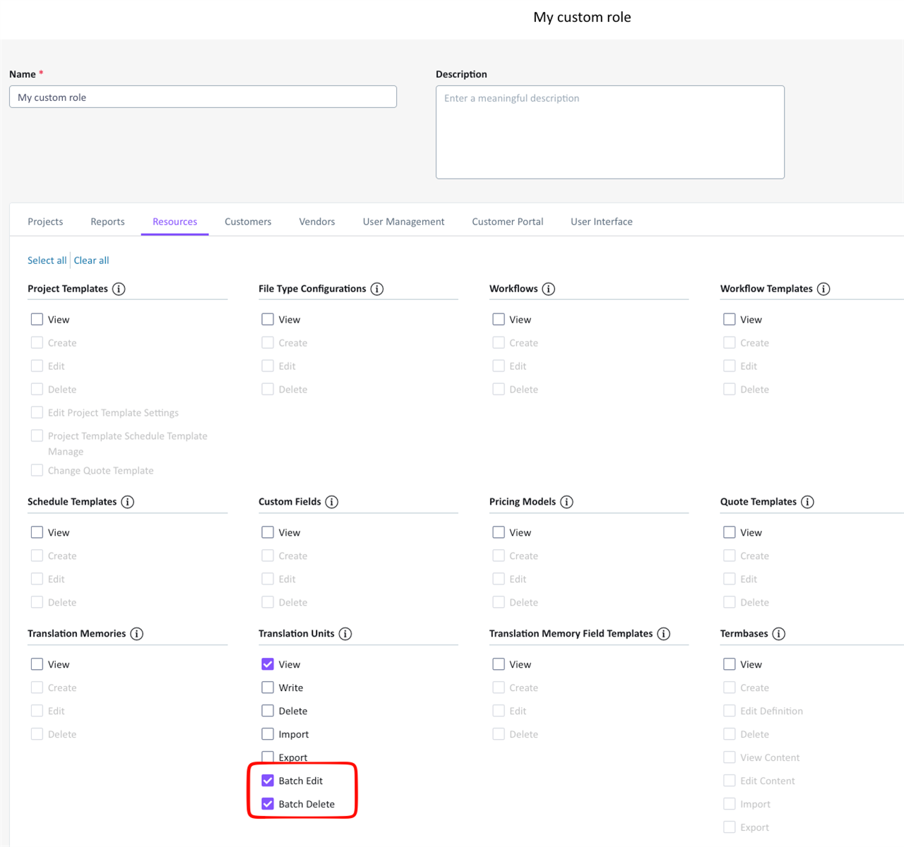Click info icon beside File Type Configurations
The height and width of the screenshot is (847, 904).
point(377,289)
